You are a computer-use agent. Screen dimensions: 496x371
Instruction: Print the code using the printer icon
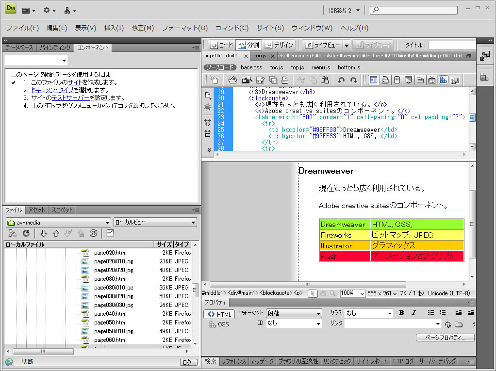click(285, 80)
